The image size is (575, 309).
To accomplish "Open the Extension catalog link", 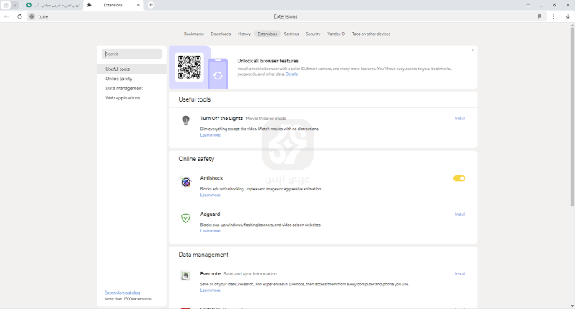I will tap(122, 293).
